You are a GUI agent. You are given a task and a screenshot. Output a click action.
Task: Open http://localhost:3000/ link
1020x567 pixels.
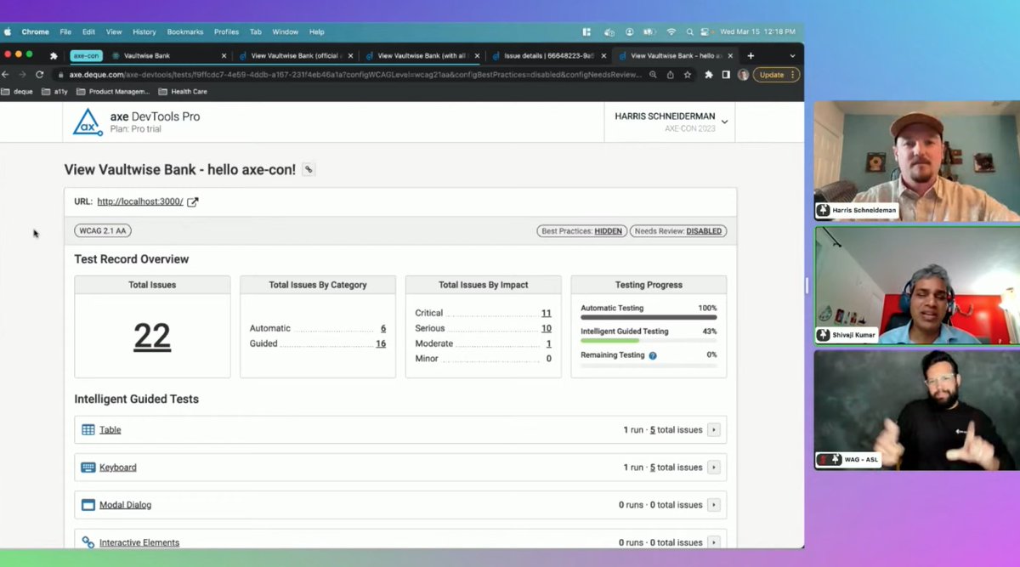pos(140,201)
